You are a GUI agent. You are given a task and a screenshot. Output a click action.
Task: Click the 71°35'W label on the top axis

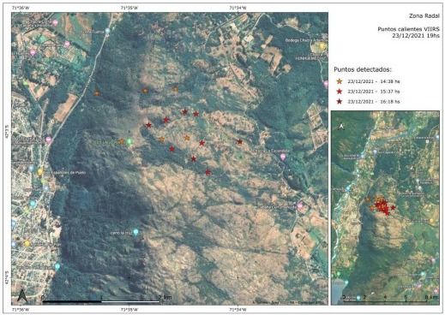(129, 8)
